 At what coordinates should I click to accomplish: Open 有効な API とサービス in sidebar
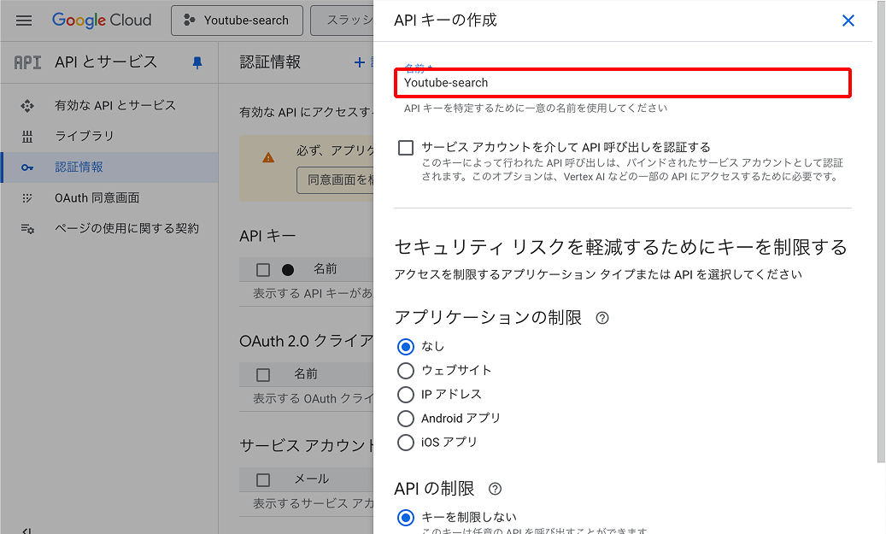(x=109, y=106)
